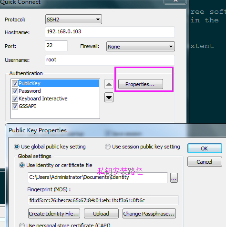Screen dimensions: 226x227
Task: Toggle the GSSAPI checkbox
Action: (15, 106)
